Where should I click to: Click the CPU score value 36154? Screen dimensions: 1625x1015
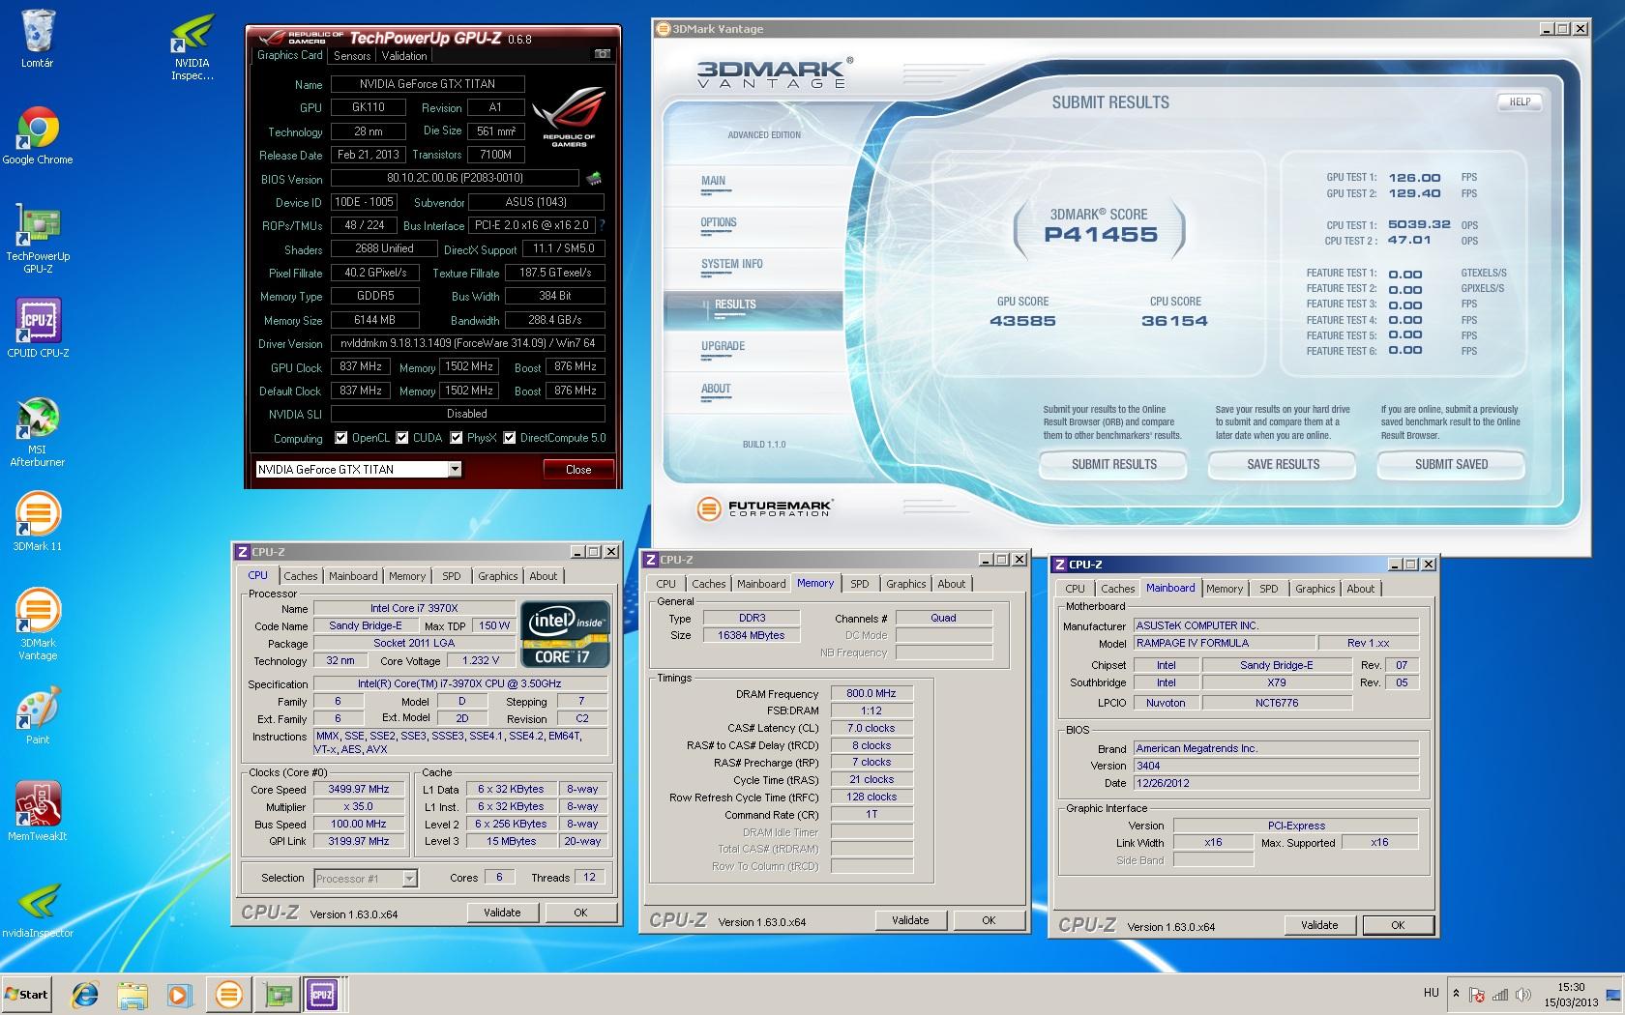[1174, 321]
